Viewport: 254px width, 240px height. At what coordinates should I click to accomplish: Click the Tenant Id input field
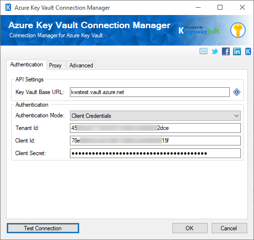pos(155,128)
